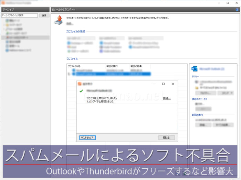
Task: Select the highlighted item in the archive tree
Action: click(25, 37)
